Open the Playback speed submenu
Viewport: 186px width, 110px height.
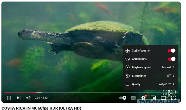pyautogui.click(x=151, y=67)
